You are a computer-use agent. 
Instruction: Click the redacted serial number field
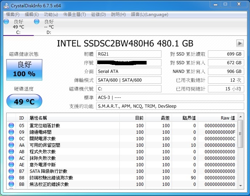[x=129, y=63]
